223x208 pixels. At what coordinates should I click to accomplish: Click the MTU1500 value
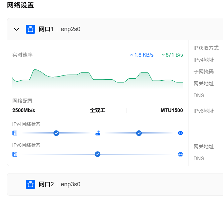point(172,110)
